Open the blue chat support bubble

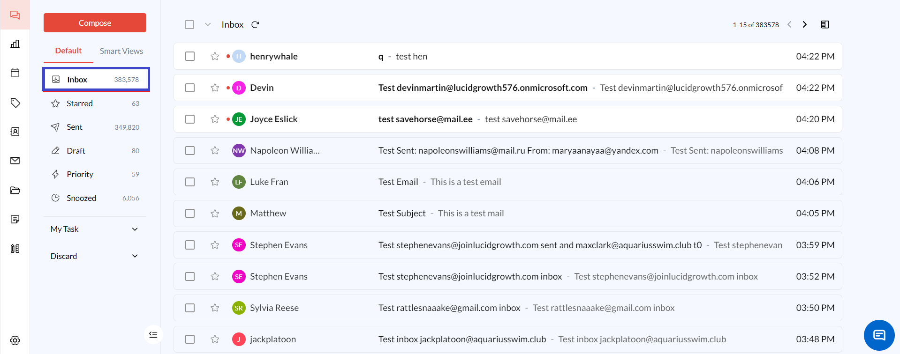point(879,335)
